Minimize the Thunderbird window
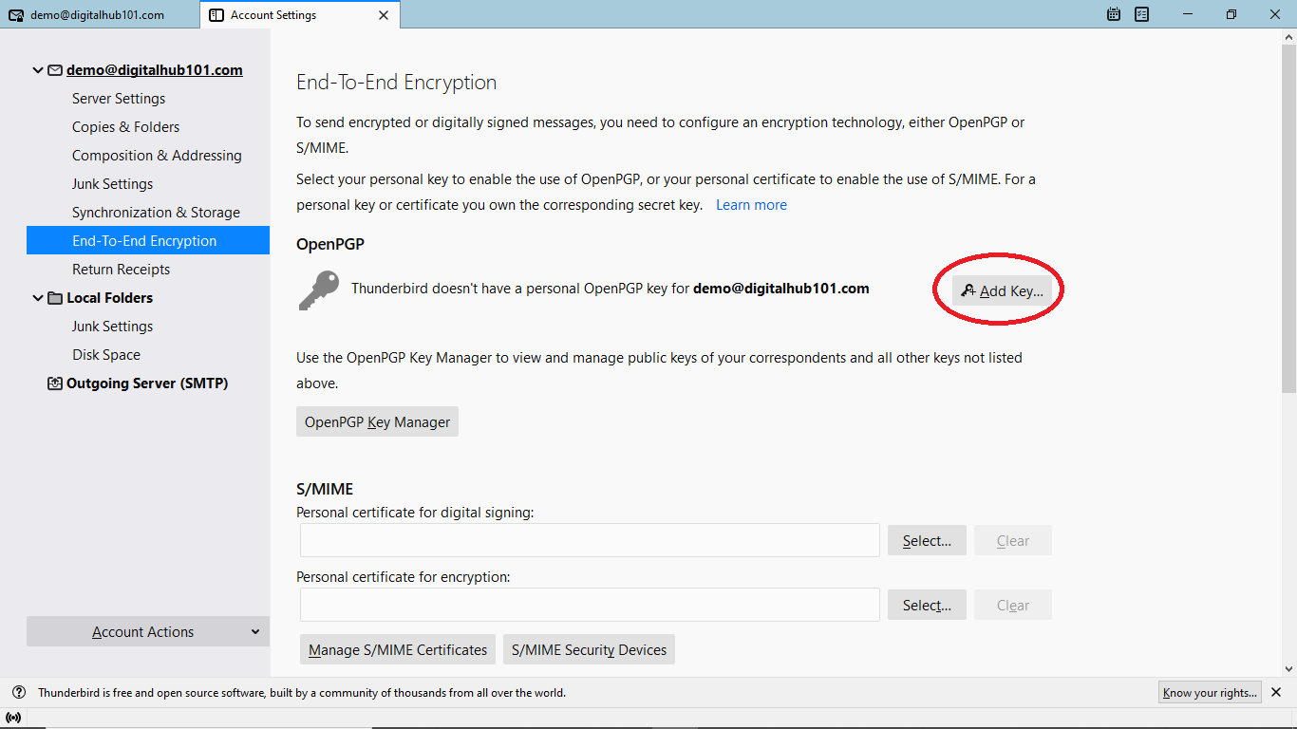1297x729 pixels. pyautogui.click(x=1189, y=14)
